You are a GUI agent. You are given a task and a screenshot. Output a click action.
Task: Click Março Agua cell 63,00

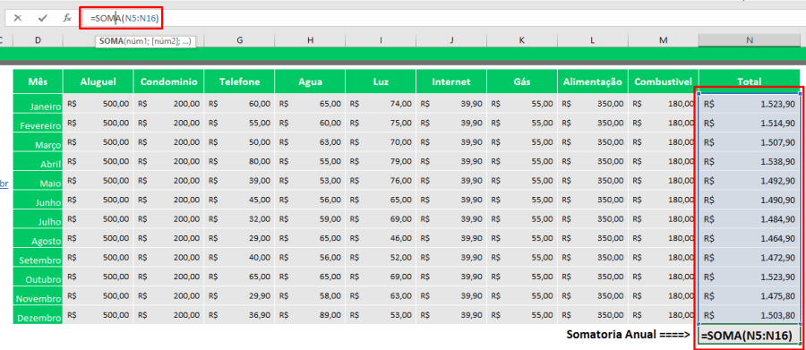tap(310, 141)
